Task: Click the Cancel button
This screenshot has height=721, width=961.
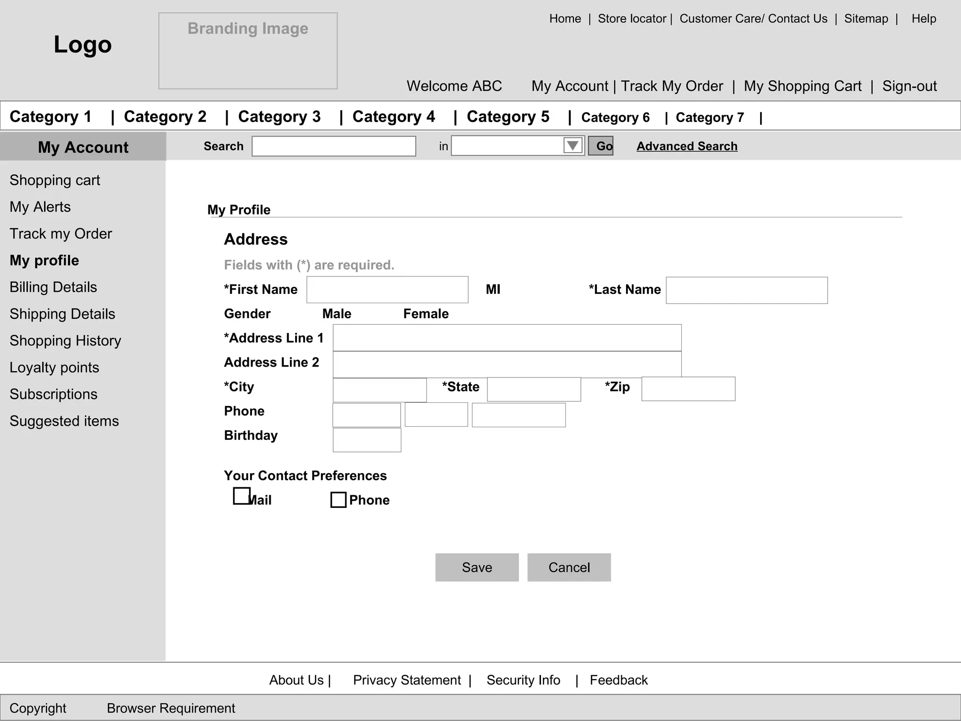Action: [569, 568]
